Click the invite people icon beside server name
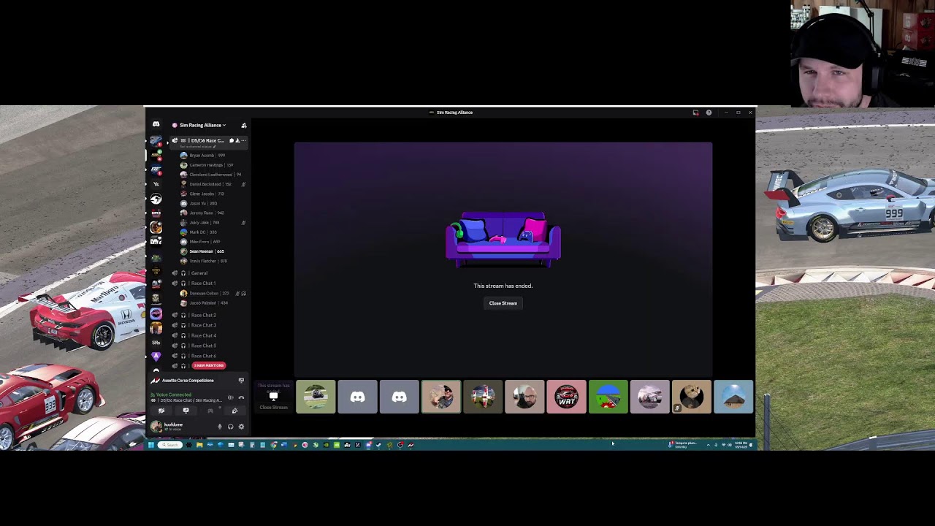Screen dimensions: 935x526 (x=244, y=125)
